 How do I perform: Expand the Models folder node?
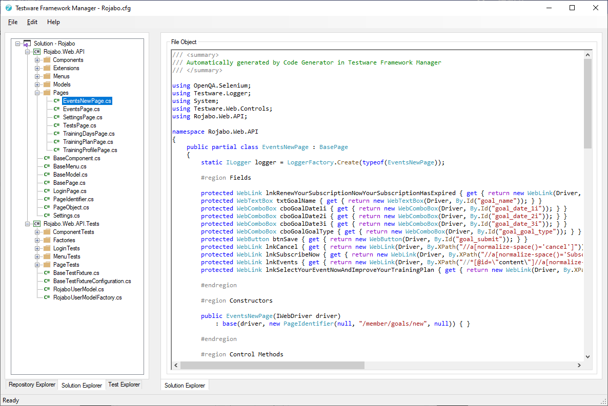pos(37,84)
